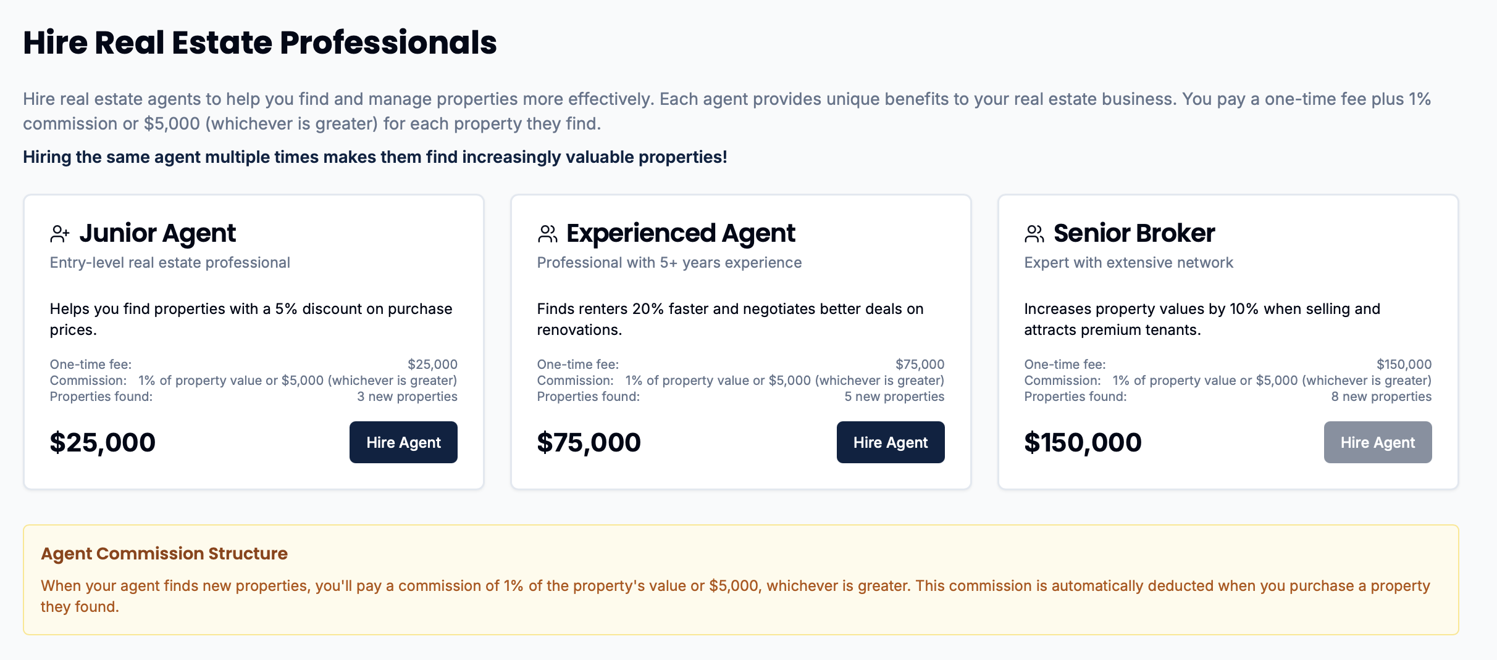Viewport: 1497px width, 660px height.
Task: Click 'Entry-level real estate professional' subtitle
Action: tap(170, 263)
